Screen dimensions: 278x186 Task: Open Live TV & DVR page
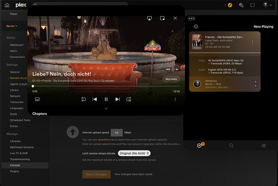click(19, 153)
